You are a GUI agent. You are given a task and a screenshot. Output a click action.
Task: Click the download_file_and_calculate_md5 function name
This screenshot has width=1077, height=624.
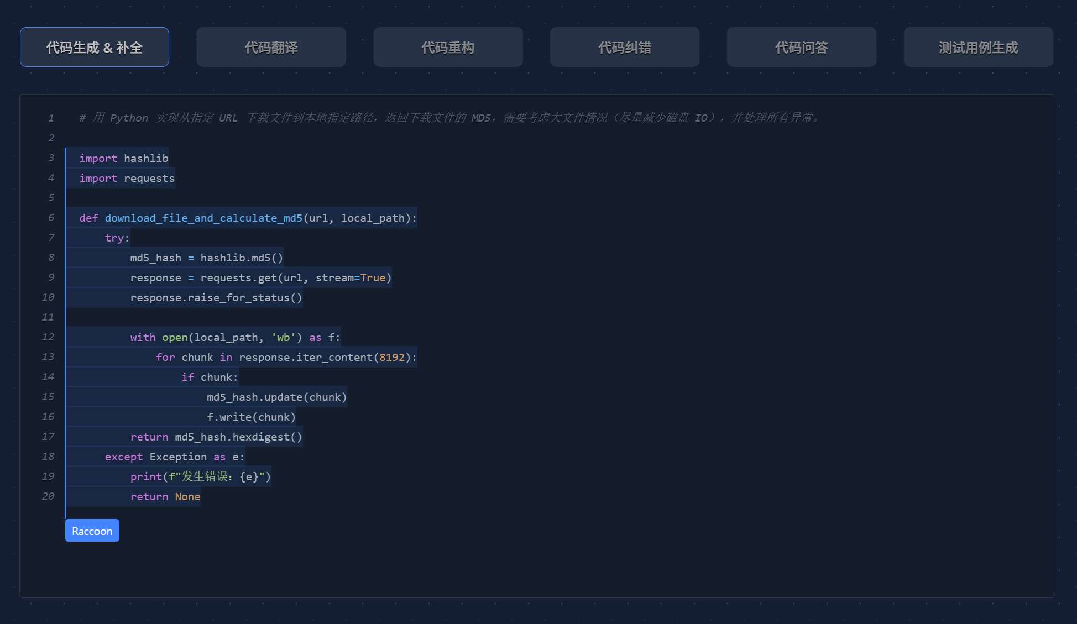tap(203, 218)
